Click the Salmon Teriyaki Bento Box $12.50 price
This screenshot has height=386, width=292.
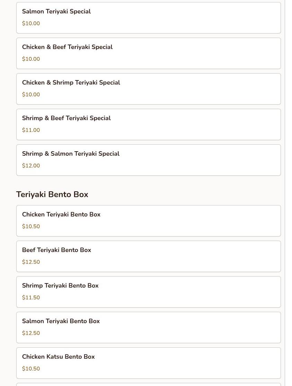click(31, 333)
